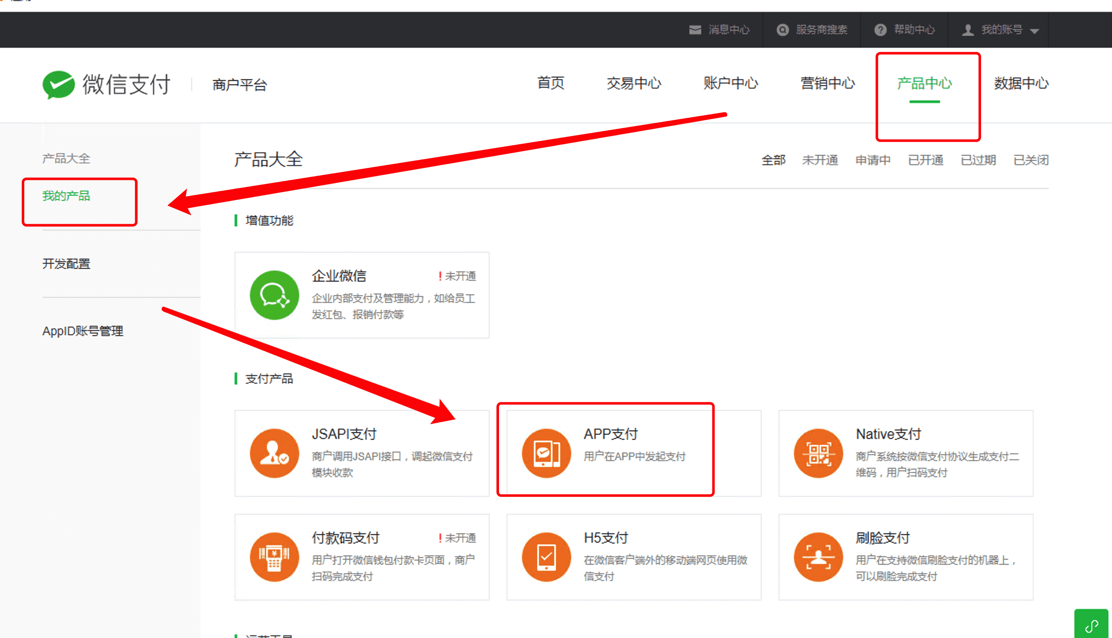Image resolution: width=1112 pixels, height=638 pixels.
Task: Filter products by 未开通
Action: click(820, 160)
